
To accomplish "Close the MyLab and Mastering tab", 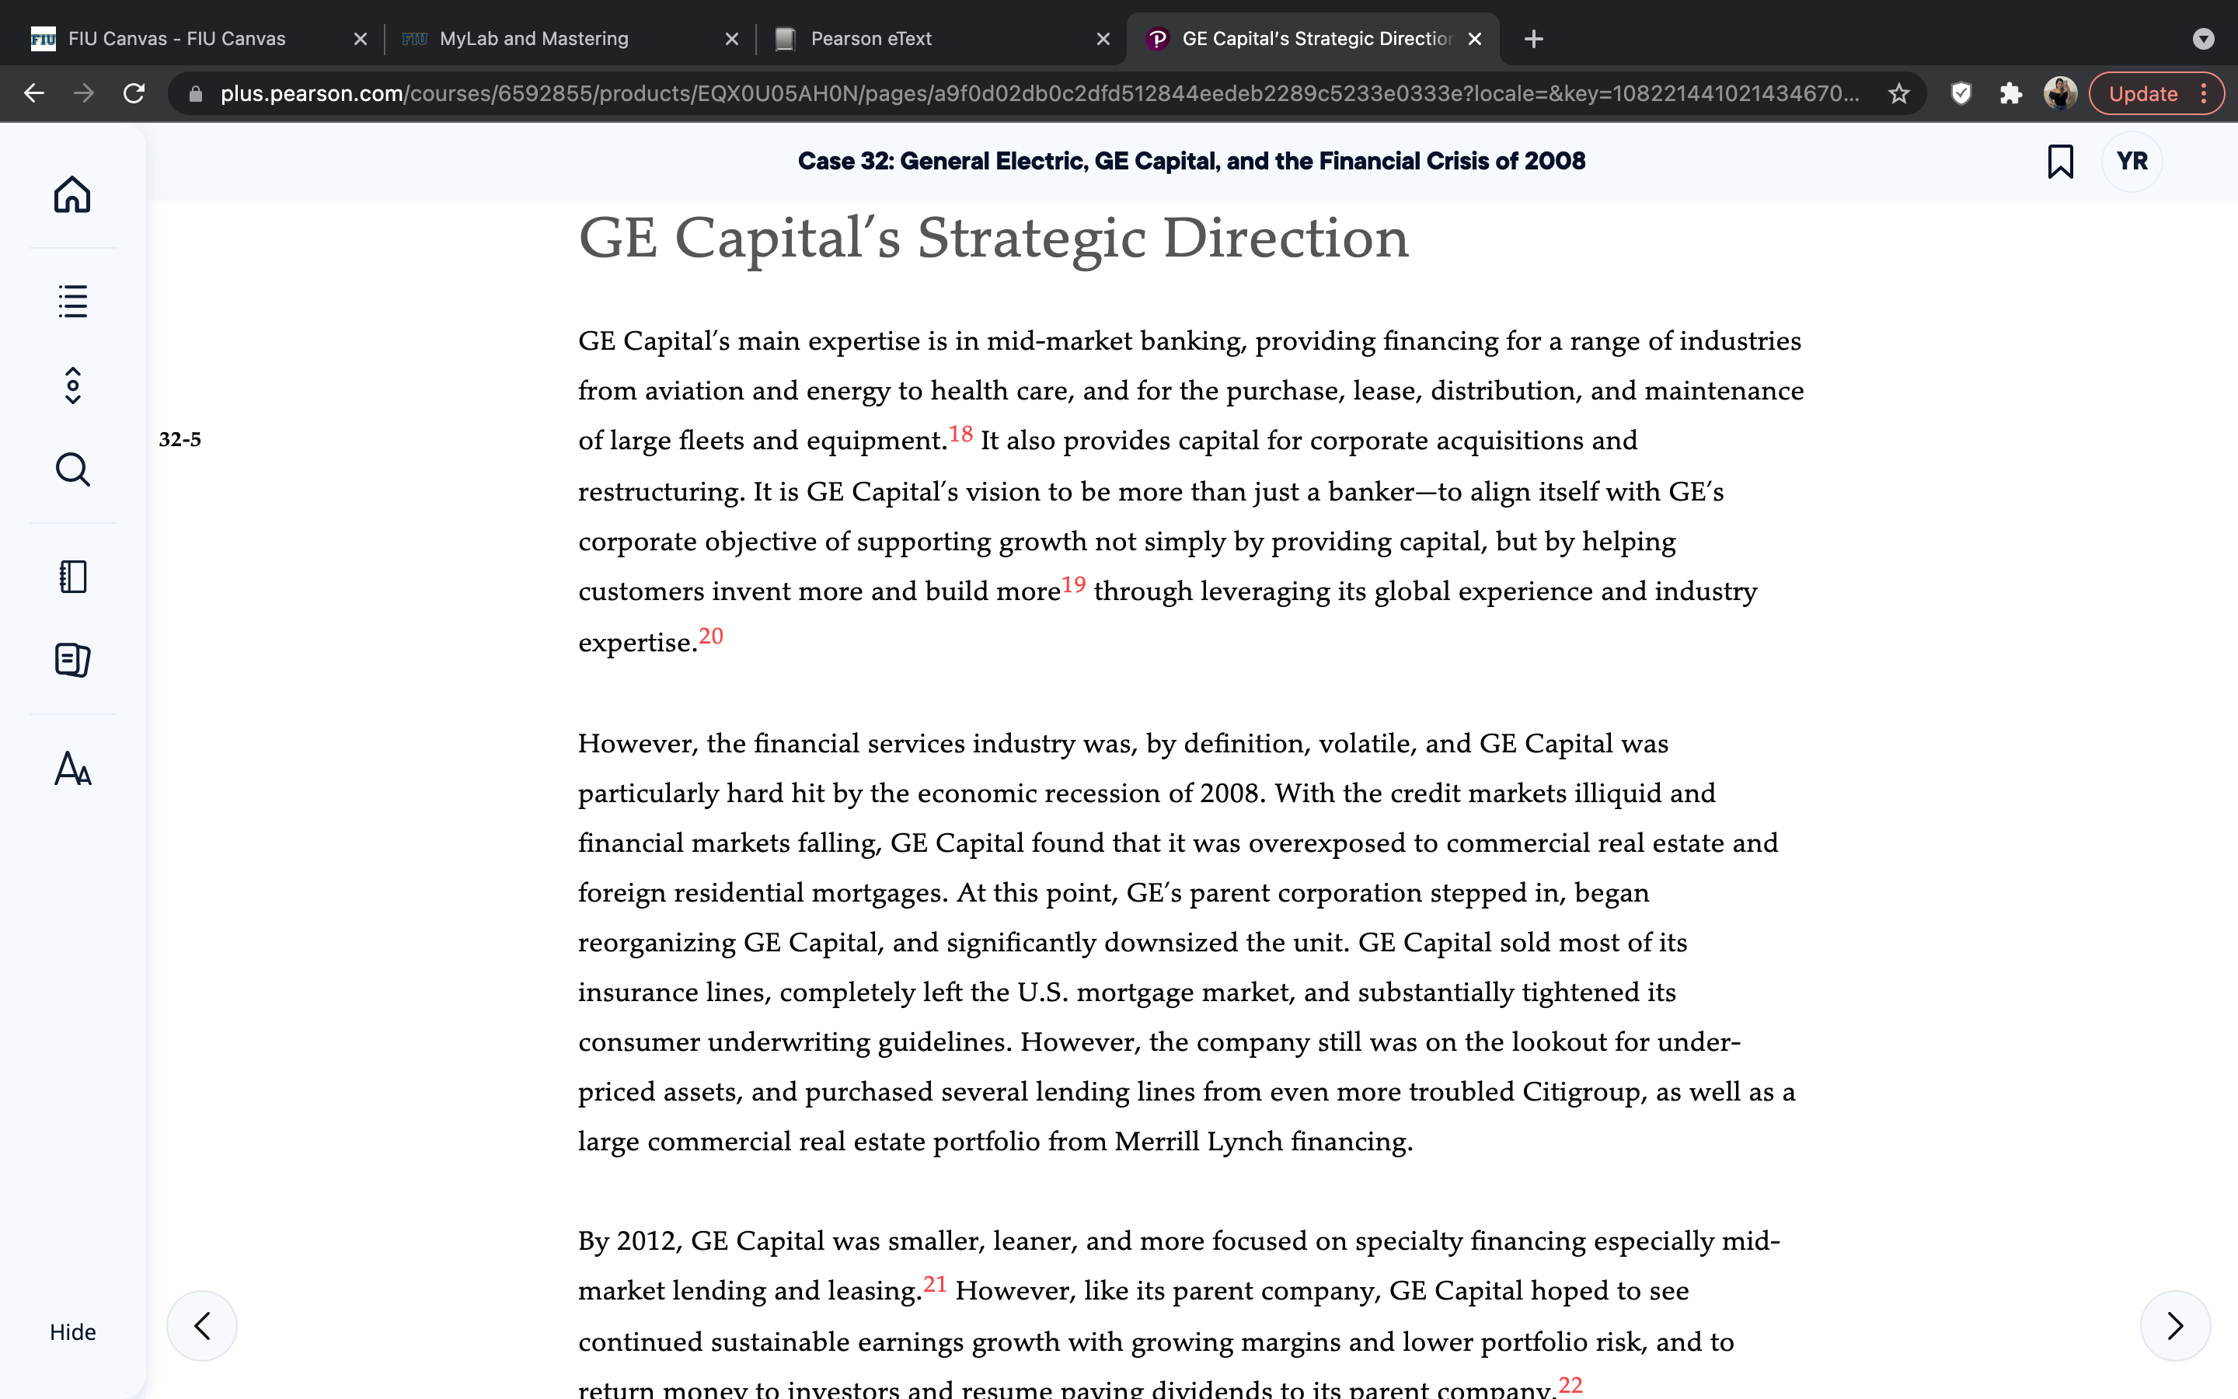I will tap(731, 39).
